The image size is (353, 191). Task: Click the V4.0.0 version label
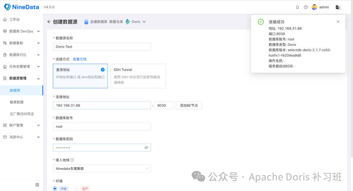pos(49,7)
